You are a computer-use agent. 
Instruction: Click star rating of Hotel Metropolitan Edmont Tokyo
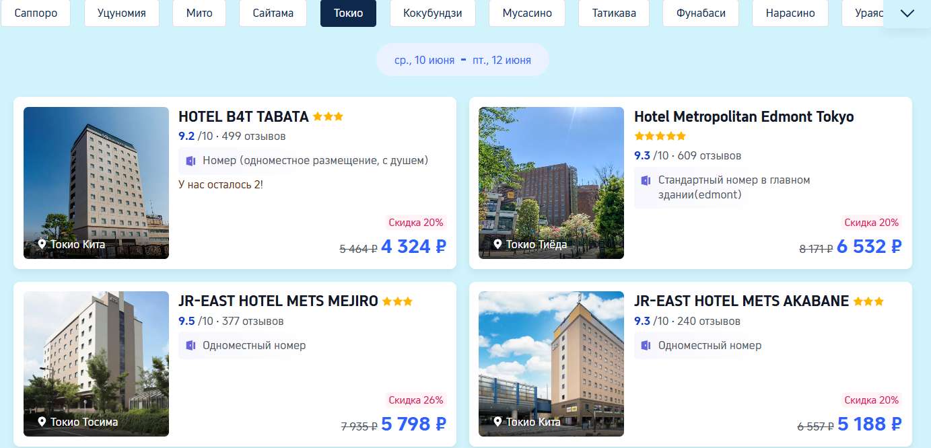click(660, 136)
